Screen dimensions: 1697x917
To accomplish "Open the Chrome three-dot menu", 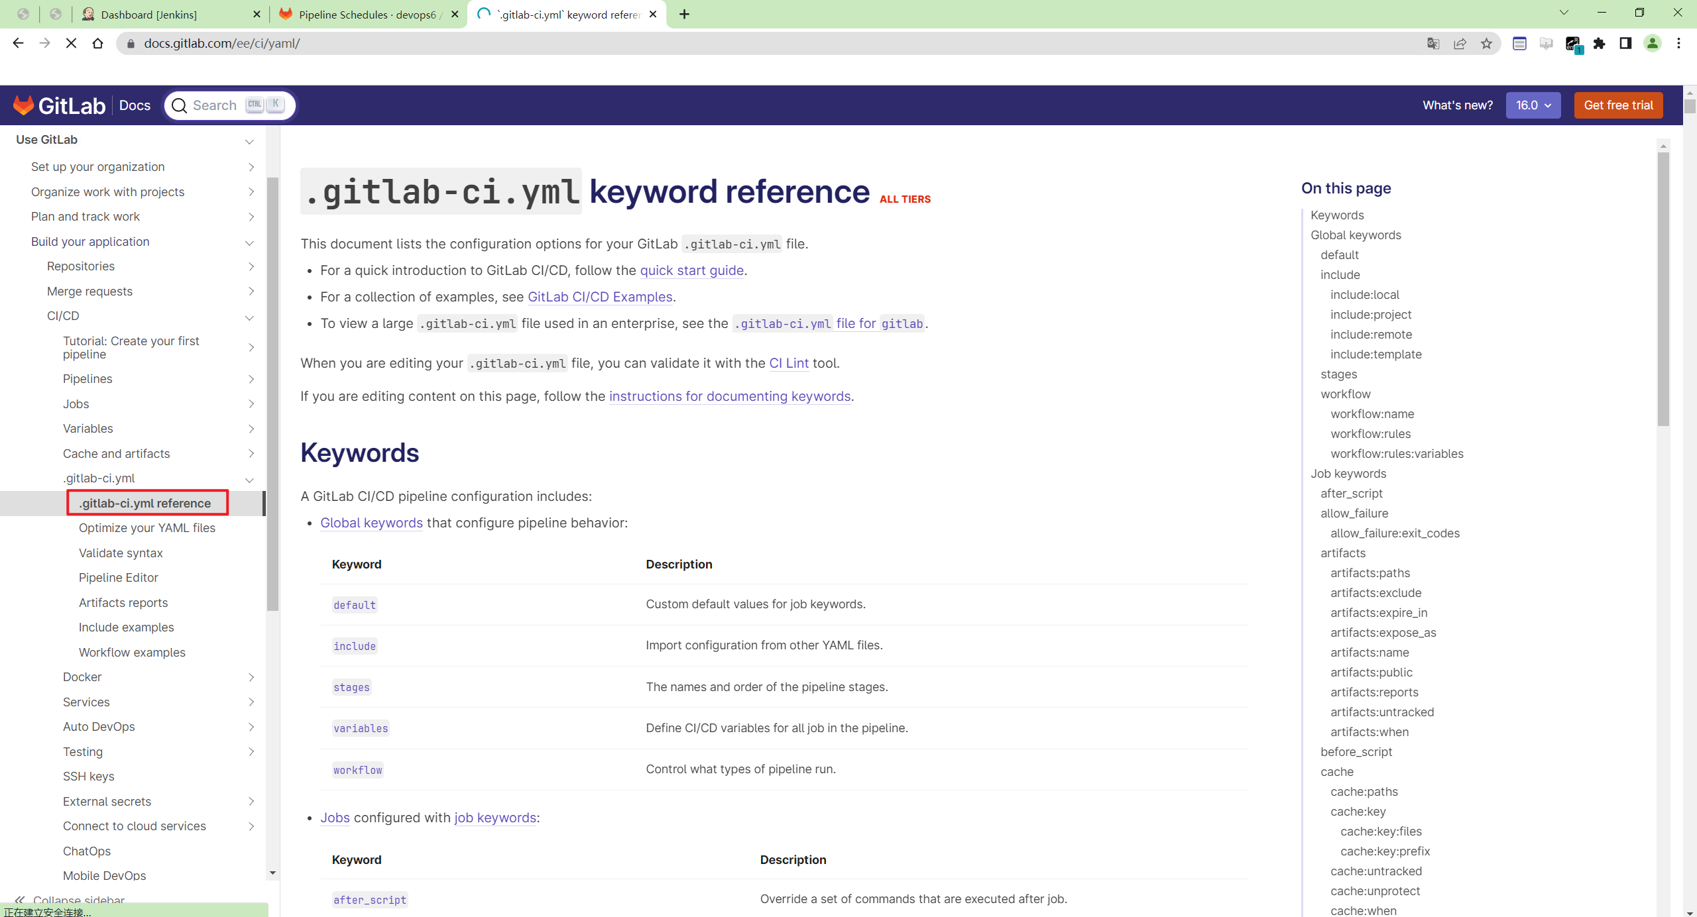I will (1678, 43).
